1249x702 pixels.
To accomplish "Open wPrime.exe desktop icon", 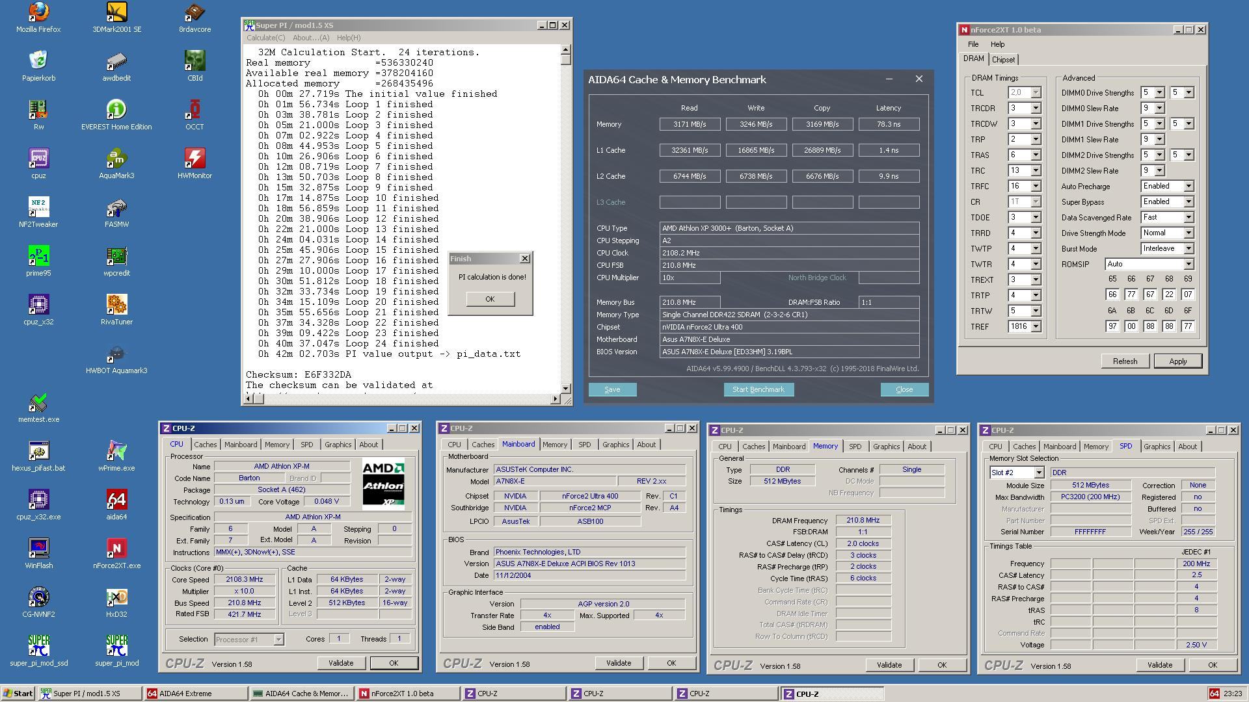I will (x=116, y=456).
